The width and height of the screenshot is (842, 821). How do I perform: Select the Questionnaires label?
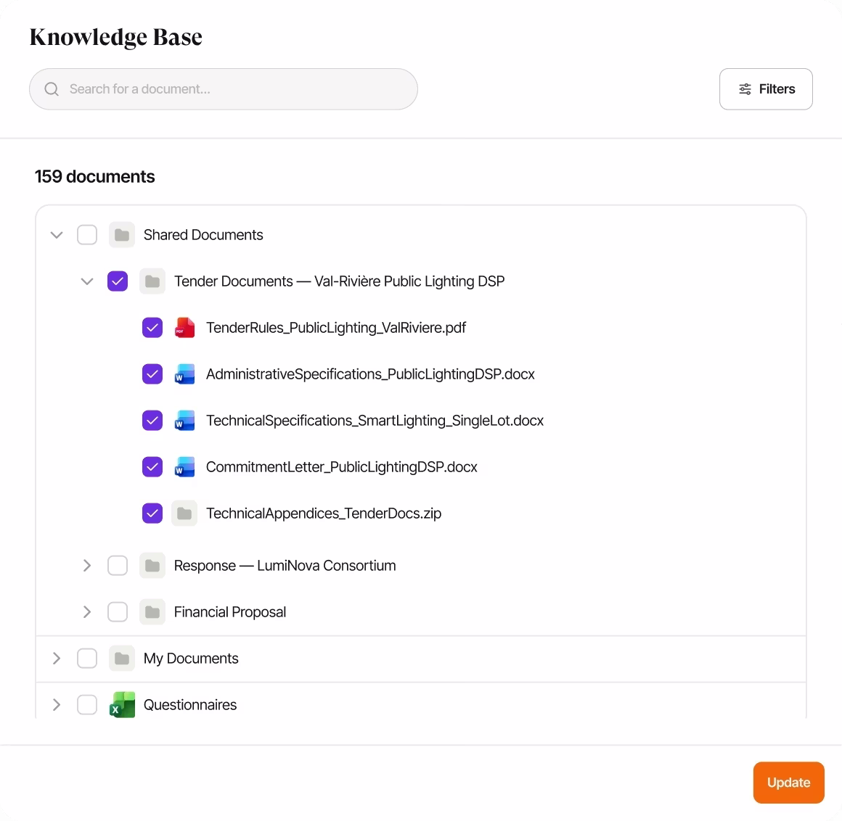click(190, 704)
